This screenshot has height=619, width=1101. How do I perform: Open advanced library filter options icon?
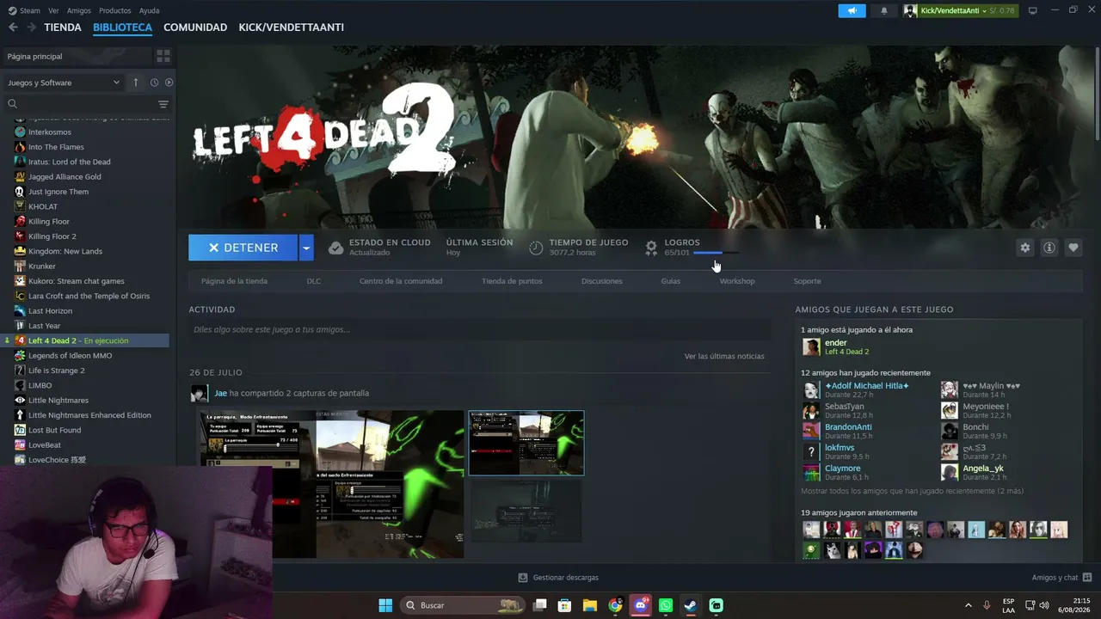point(163,104)
